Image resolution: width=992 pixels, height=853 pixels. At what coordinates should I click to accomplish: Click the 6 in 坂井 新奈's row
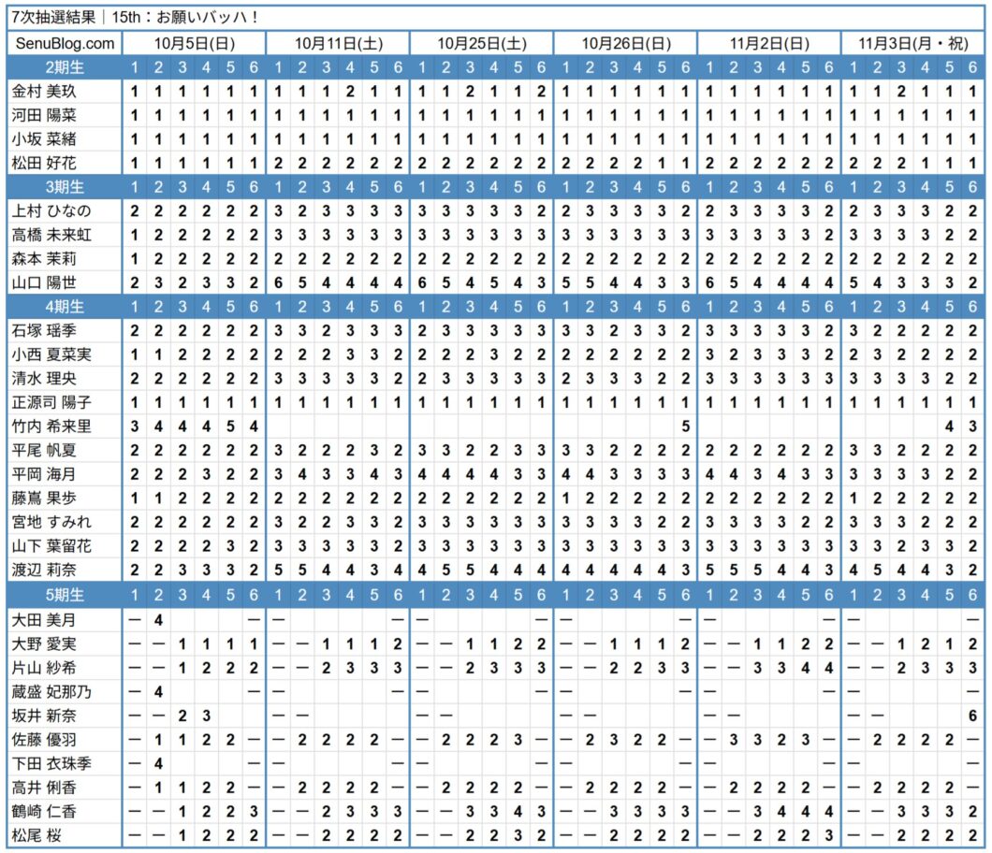(973, 716)
